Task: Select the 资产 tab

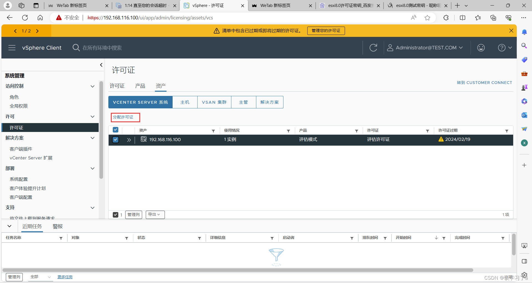Action: [x=161, y=86]
